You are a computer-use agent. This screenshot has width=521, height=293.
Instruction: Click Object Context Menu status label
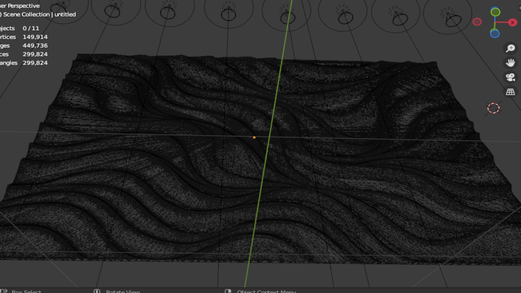266,291
